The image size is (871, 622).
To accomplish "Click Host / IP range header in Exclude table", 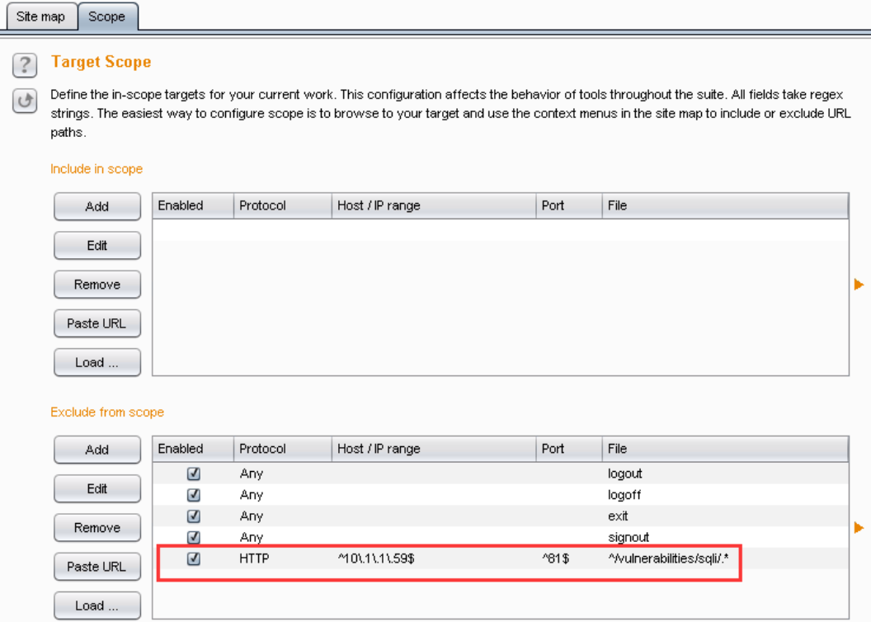I will pyautogui.click(x=434, y=450).
